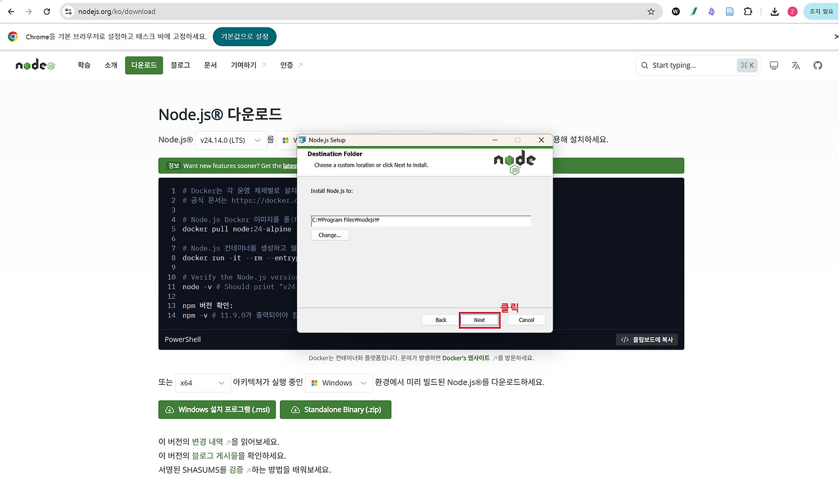Download the Standalone Binary (.zip)
This screenshot has height=480, width=839.
point(336,410)
